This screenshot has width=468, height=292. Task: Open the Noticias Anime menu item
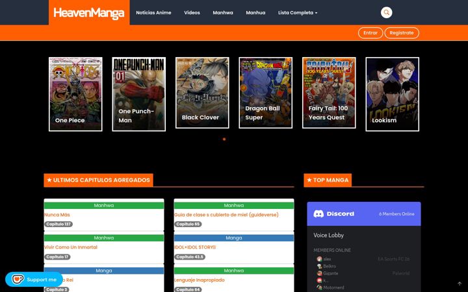(x=153, y=12)
